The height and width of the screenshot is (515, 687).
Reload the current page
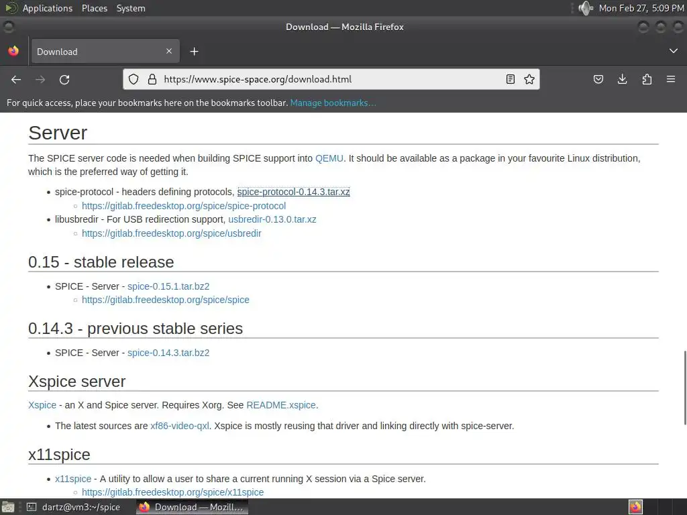64,79
